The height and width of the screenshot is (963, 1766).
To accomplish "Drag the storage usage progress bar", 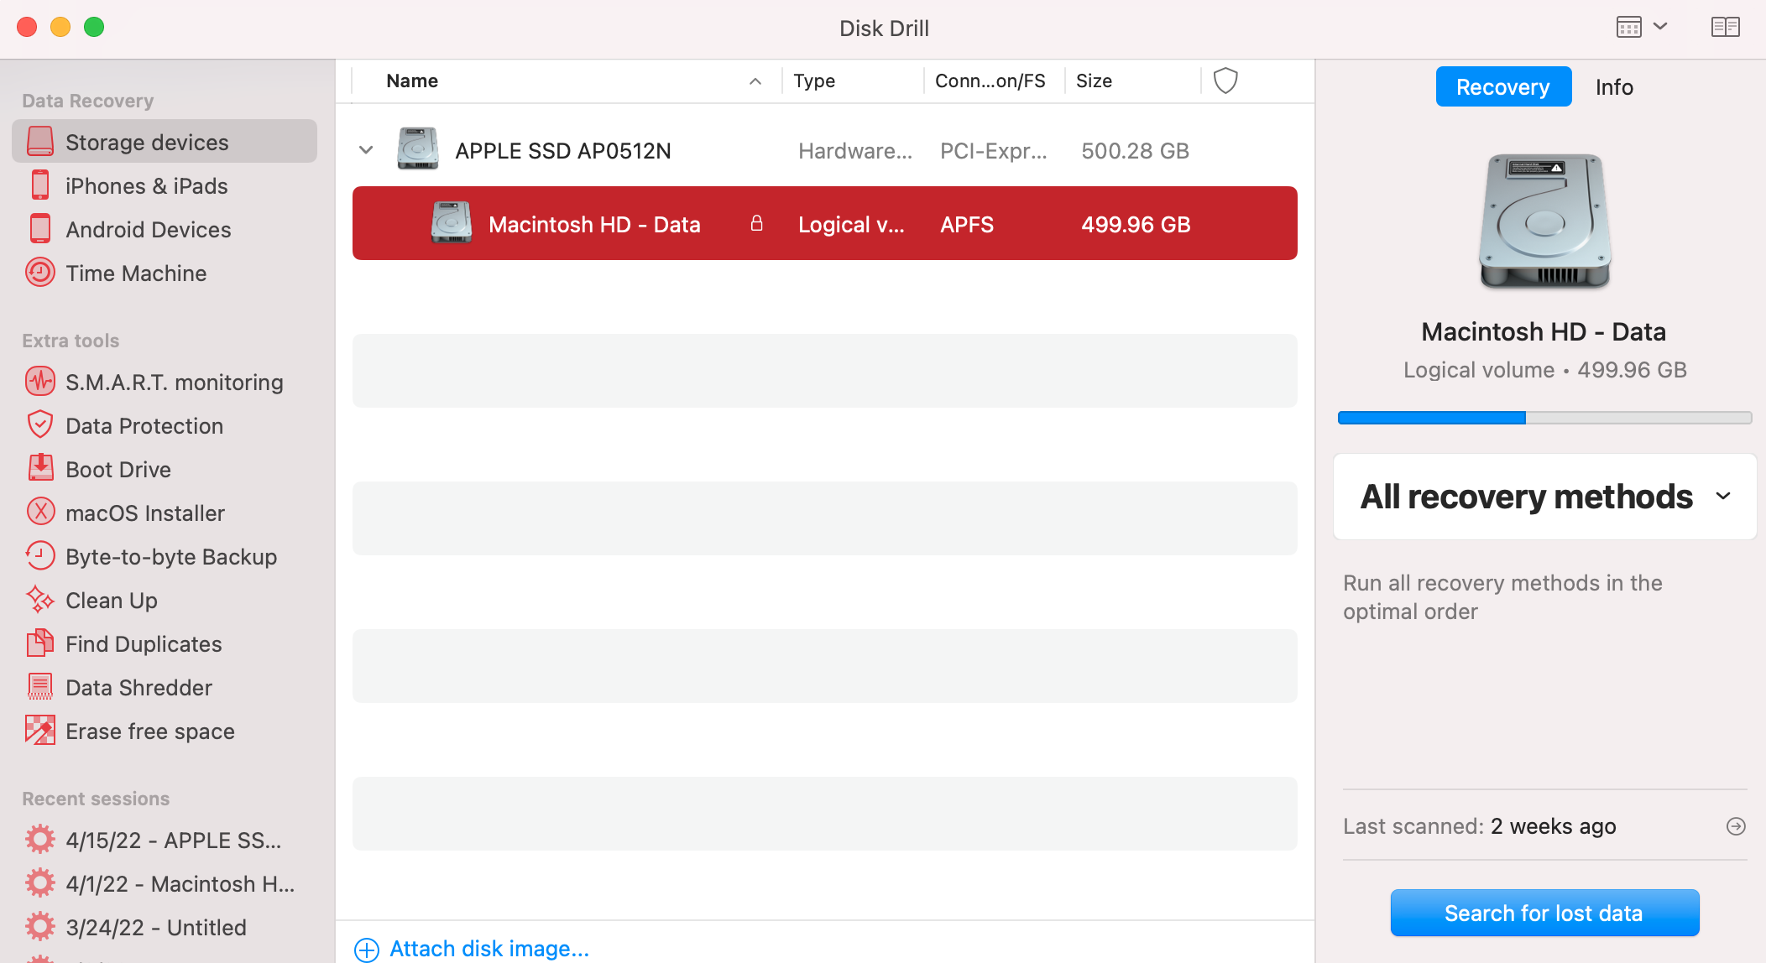I will point(1543,418).
